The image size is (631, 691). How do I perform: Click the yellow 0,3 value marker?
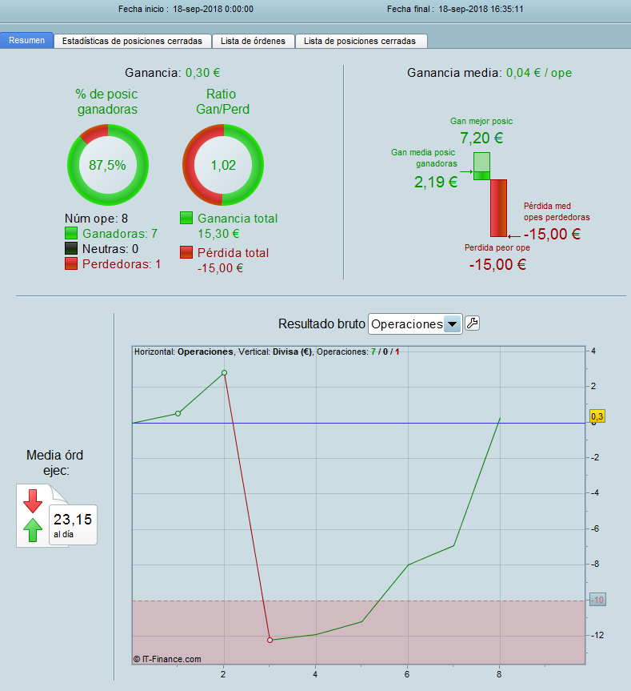pos(597,416)
